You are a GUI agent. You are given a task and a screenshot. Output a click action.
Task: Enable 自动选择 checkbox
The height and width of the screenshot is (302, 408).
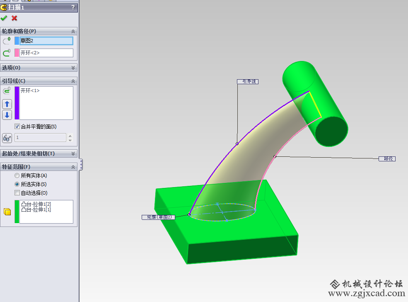(x=17, y=193)
